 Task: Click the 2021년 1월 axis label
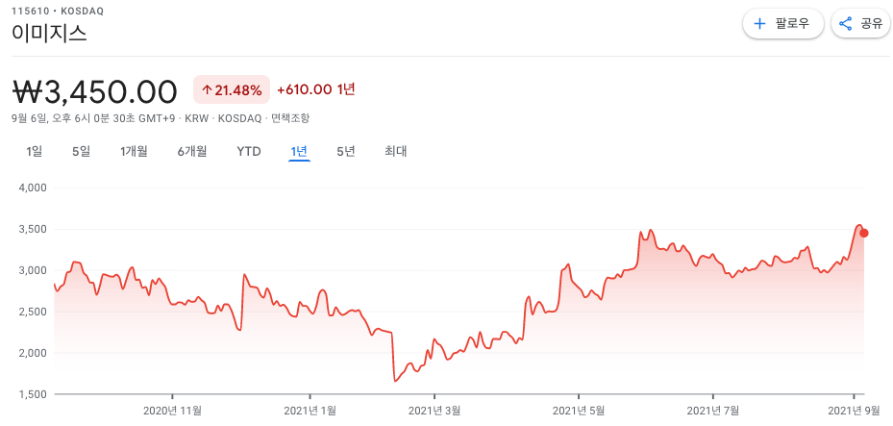click(x=310, y=410)
